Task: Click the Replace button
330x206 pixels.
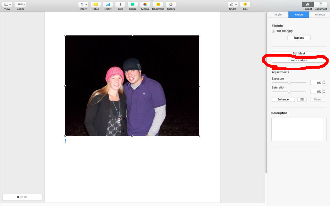Action: tap(299, 38)
